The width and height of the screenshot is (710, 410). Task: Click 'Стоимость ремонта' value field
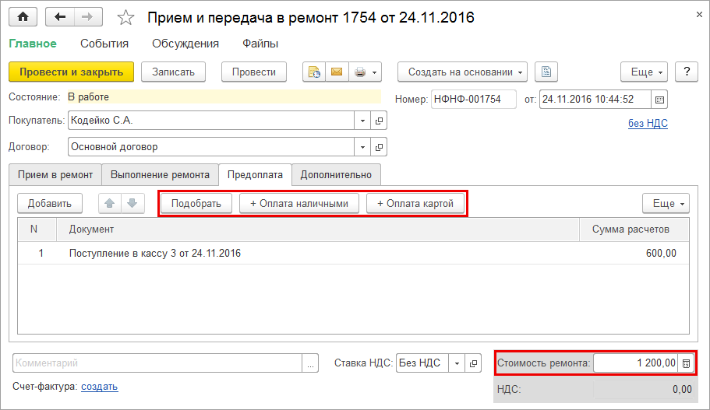636,363
